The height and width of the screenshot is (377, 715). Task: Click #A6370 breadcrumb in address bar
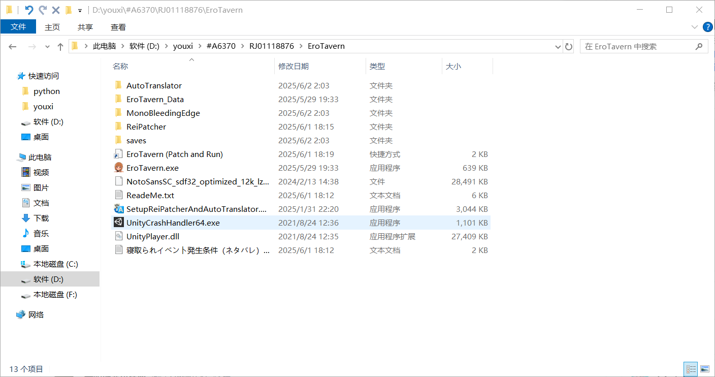click(x=221, y=46)
